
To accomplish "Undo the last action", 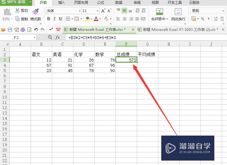I will tap(36, 30).
